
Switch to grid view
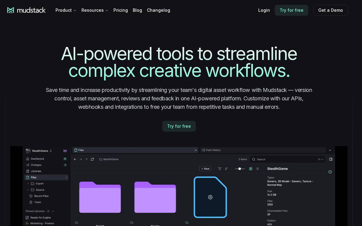point(251,169)
